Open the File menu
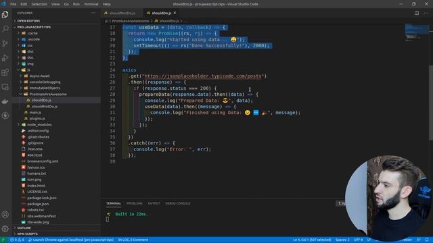 [x=13, y=4]
